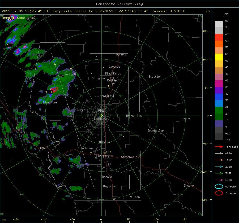Click the yellow diamond marker below RedDeer

pyautogui.click(x=109, y=86)
